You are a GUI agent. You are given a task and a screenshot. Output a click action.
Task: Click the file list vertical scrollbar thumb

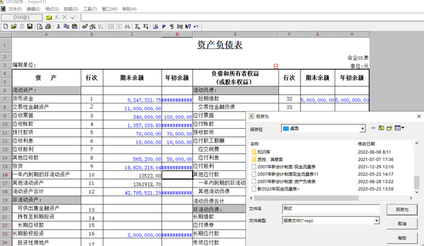[416, 182]
